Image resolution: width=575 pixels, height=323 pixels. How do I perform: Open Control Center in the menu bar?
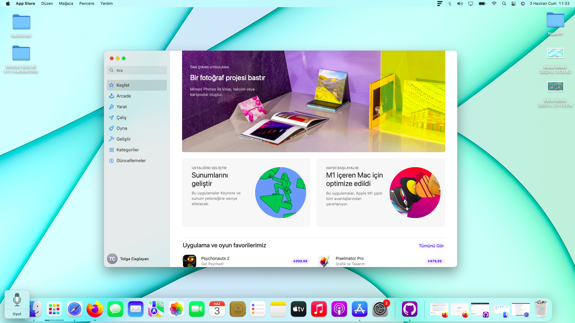coord(514,4)
